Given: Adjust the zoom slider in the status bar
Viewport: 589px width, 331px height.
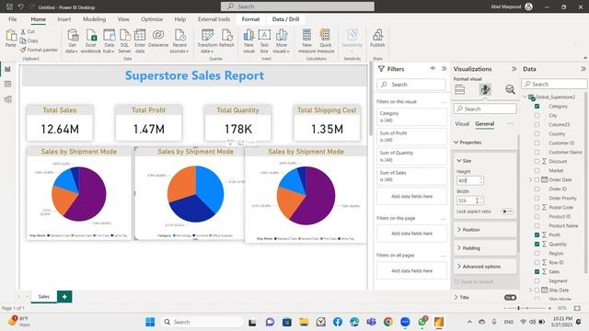Looking at the screenshot, I should [519, 308].
